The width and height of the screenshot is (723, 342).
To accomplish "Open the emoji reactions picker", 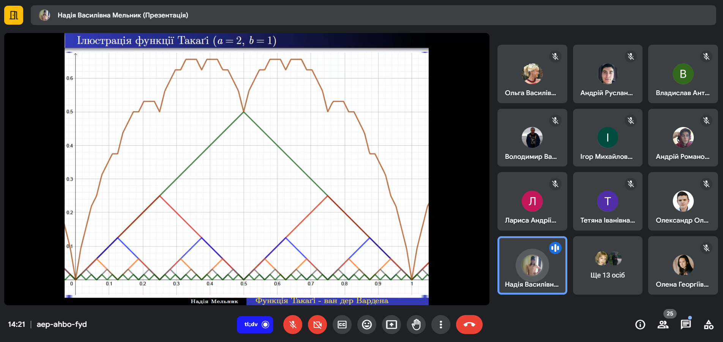I will (x=367, y=325).
